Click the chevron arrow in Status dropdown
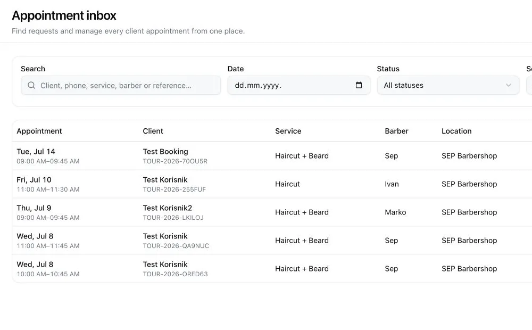This screenshot has width=532, height=330. click(508, 85)
